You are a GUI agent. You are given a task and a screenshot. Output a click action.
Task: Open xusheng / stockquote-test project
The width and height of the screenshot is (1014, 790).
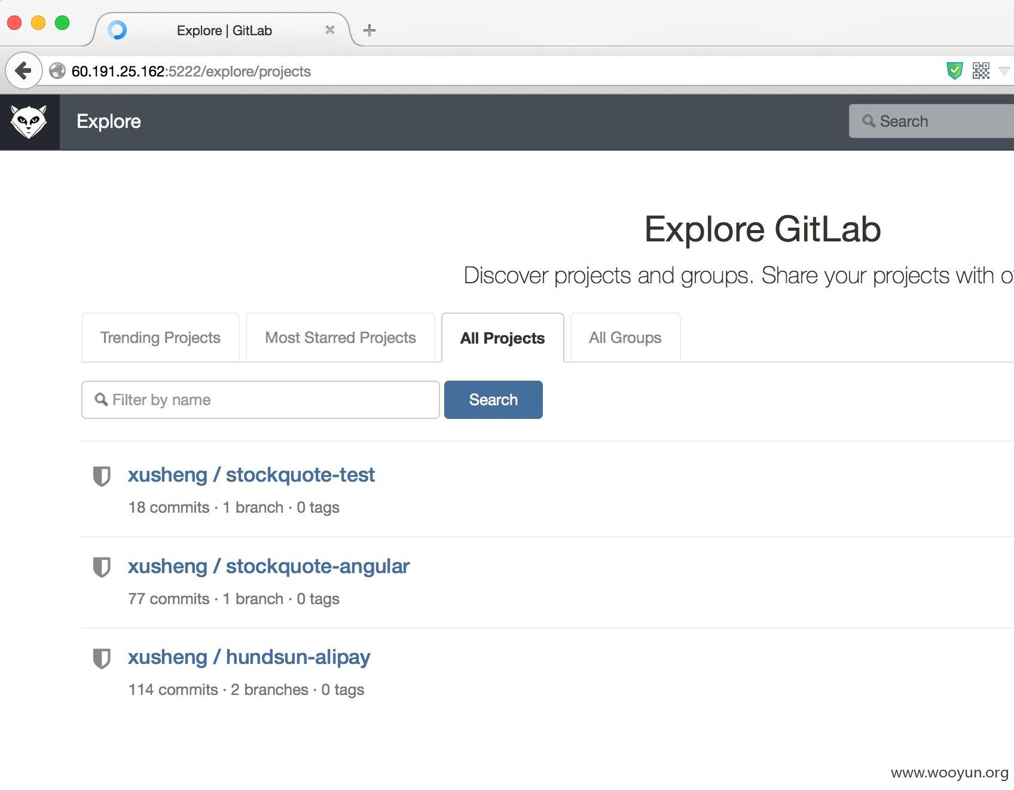pyautogui.click(x=251, y=475)
